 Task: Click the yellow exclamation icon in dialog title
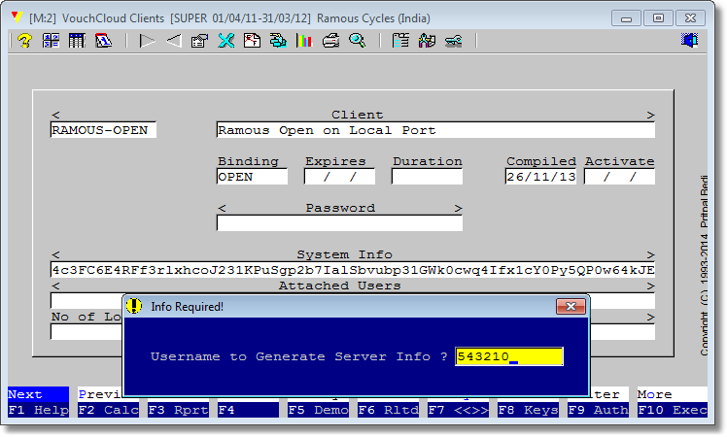(x=134, y=306)
